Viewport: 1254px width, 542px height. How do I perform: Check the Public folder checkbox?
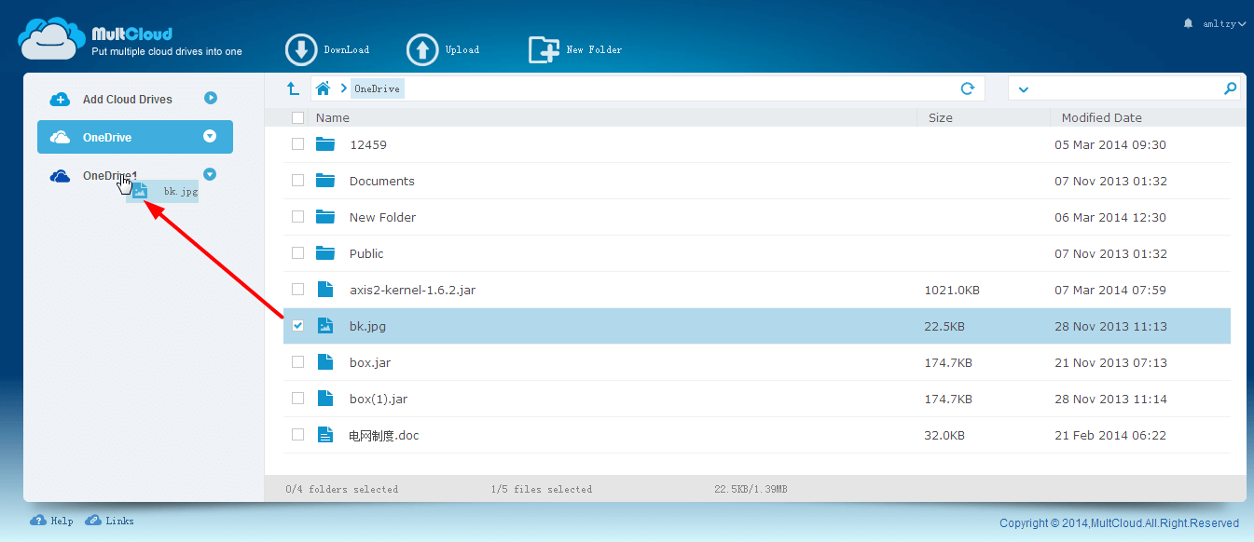point(297,253)
